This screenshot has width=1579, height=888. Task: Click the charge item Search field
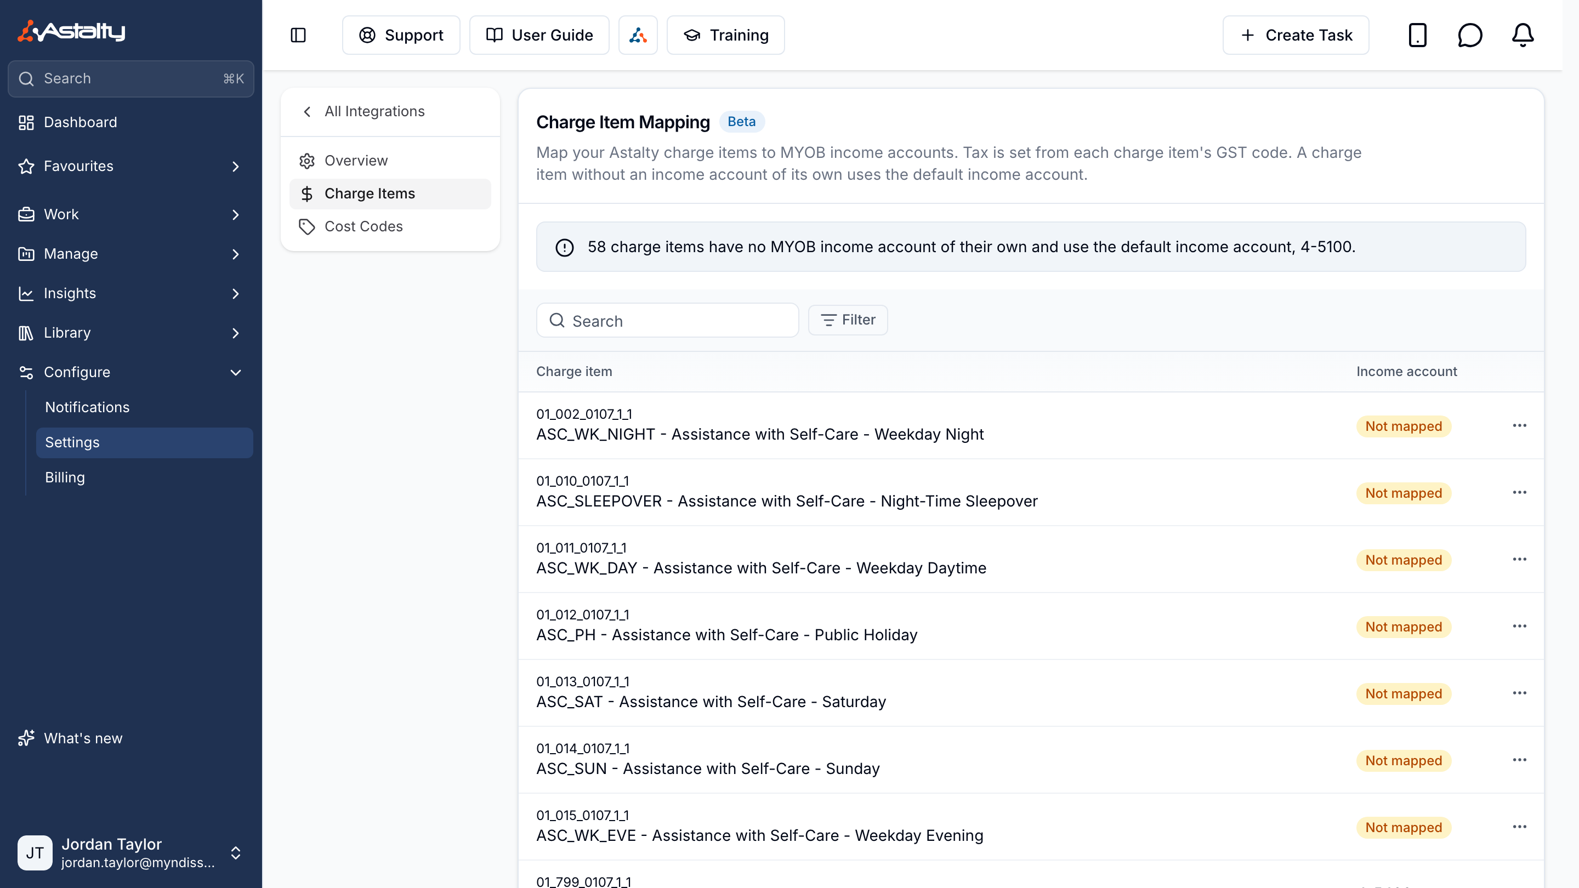(668, 320)
